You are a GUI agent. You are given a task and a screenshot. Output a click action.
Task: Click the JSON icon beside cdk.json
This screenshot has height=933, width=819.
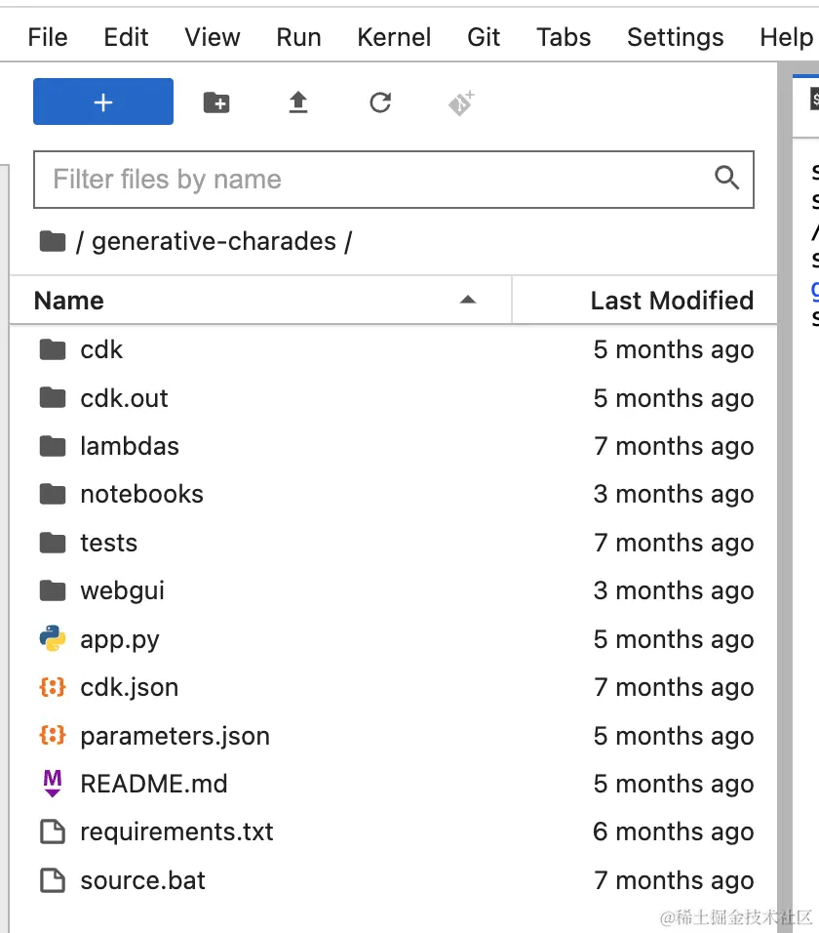tap(53, 687)
